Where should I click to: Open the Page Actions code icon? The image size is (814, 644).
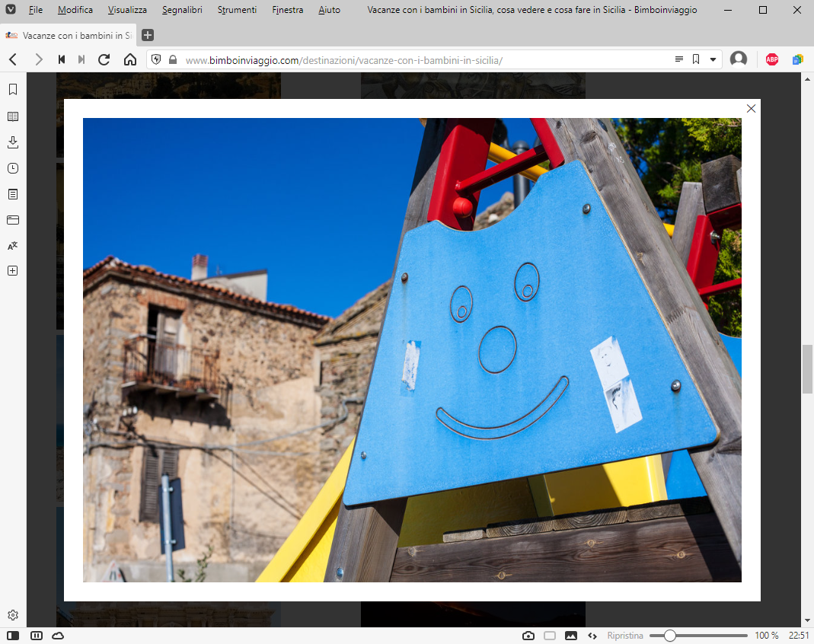[x=592, y=636]
